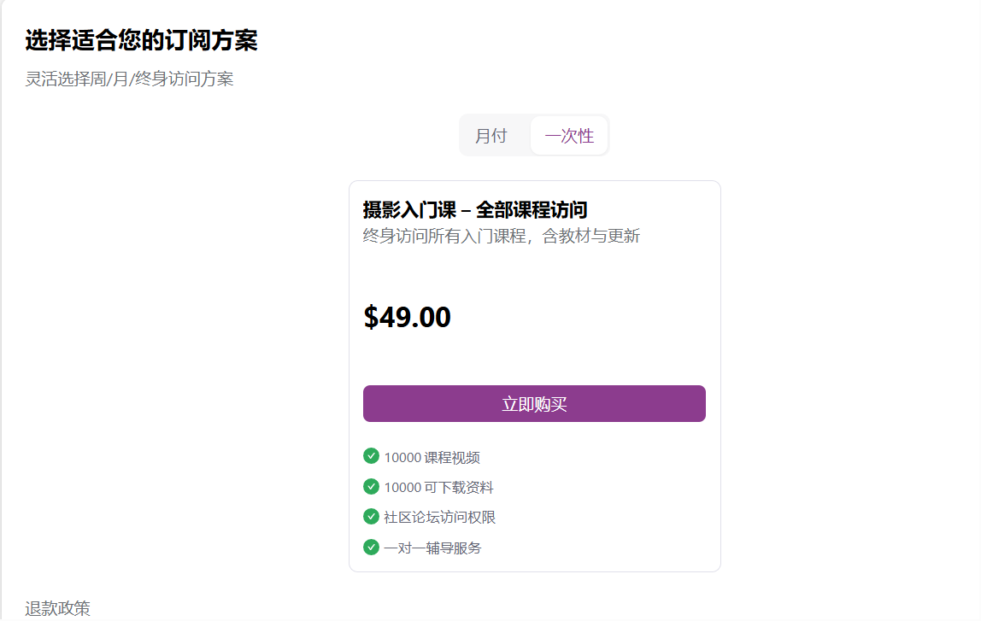The height and width of the screenshot is (621, 981).
Task: Click the 选择适合您的订阅方案 page heading
Action: (x=141, y=40)
